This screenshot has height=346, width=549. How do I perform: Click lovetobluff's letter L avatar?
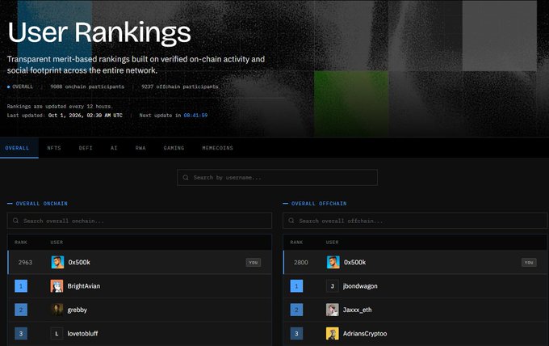tap(57, 334)
